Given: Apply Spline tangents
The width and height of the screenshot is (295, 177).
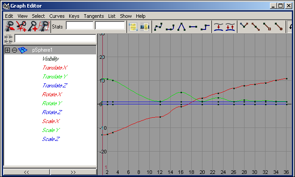Looking at the screenshot, I should [x=158, y=27].
